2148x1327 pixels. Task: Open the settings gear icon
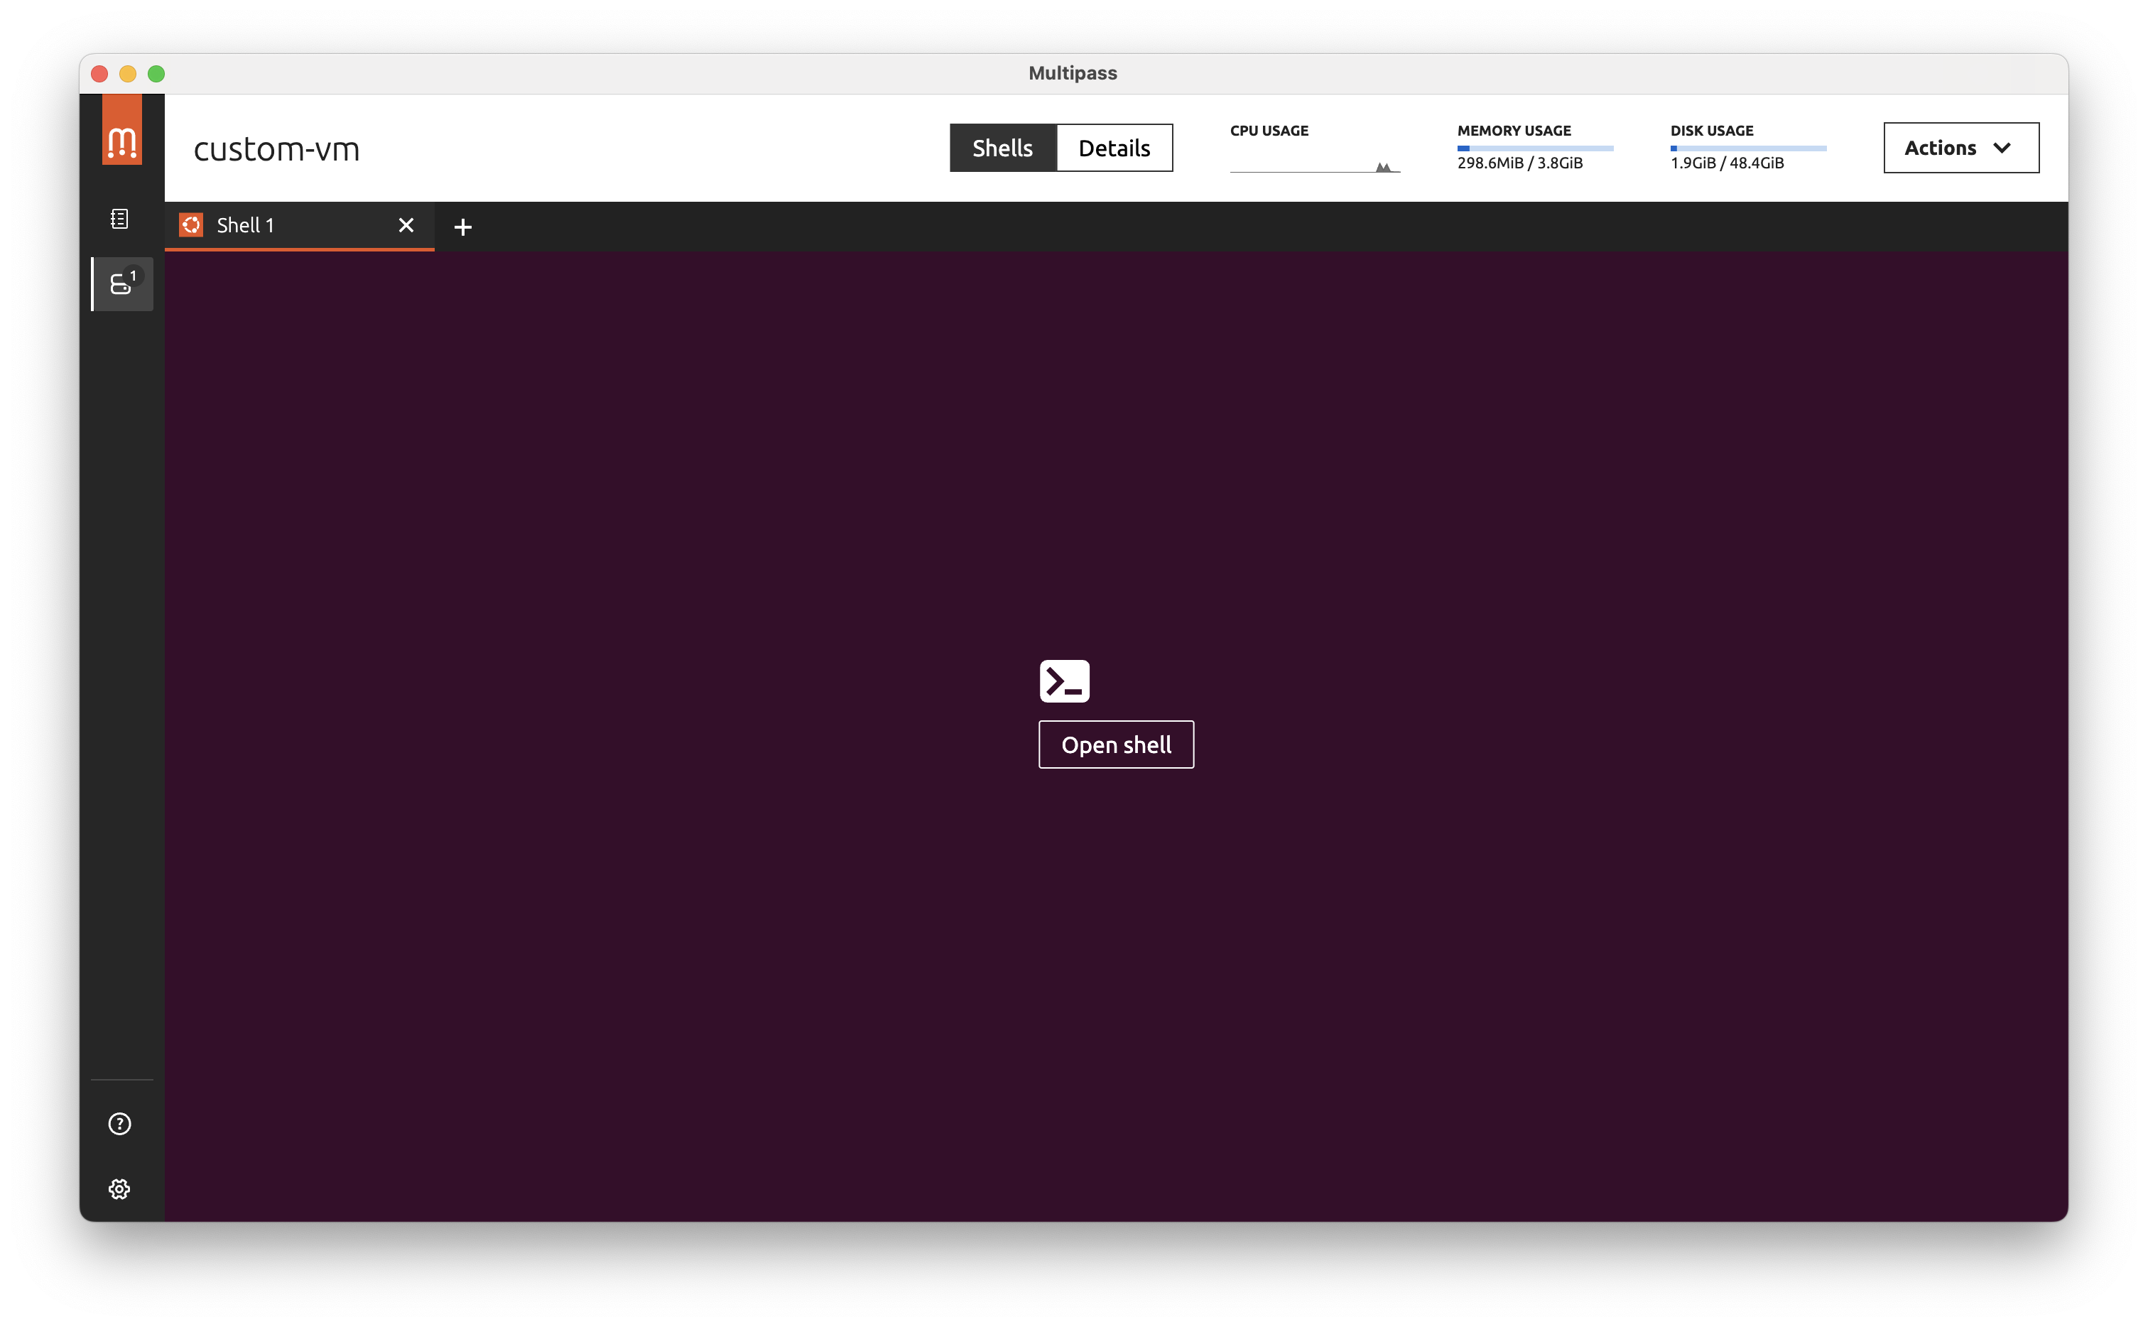119,1189
